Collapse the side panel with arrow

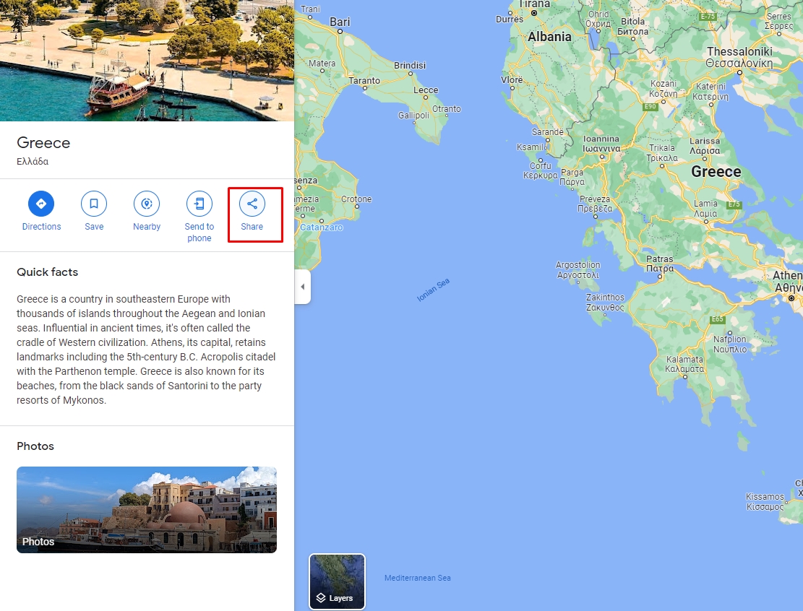click(303, 287)
